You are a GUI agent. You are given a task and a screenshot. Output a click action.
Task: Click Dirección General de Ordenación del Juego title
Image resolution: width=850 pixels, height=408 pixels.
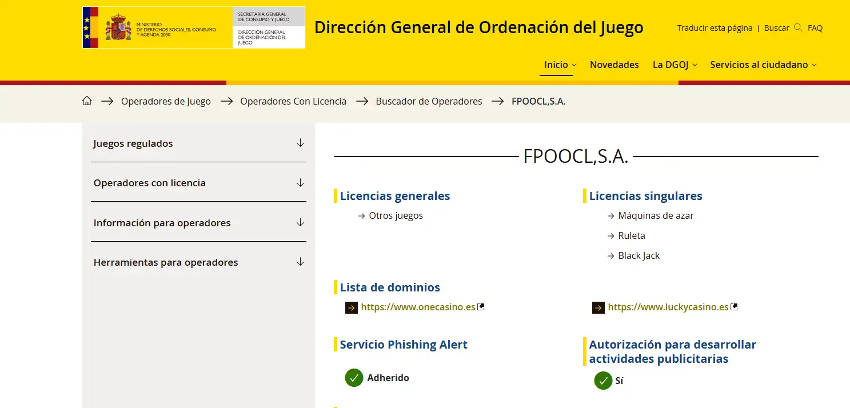click(x=479, y=27)
